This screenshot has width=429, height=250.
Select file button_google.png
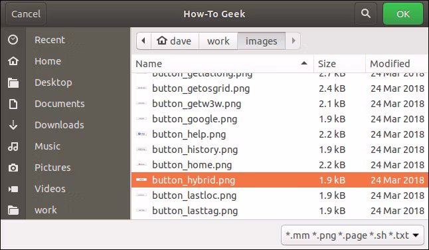point(280,119)
